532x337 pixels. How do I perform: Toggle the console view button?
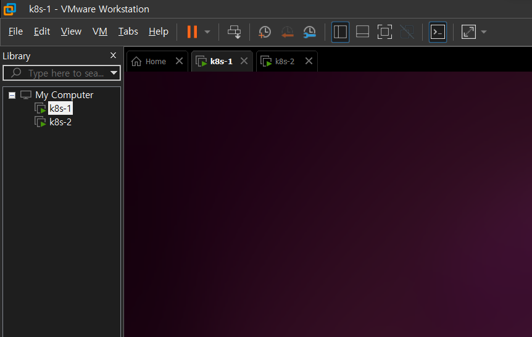pyautogui.click(x=438, y=32)
